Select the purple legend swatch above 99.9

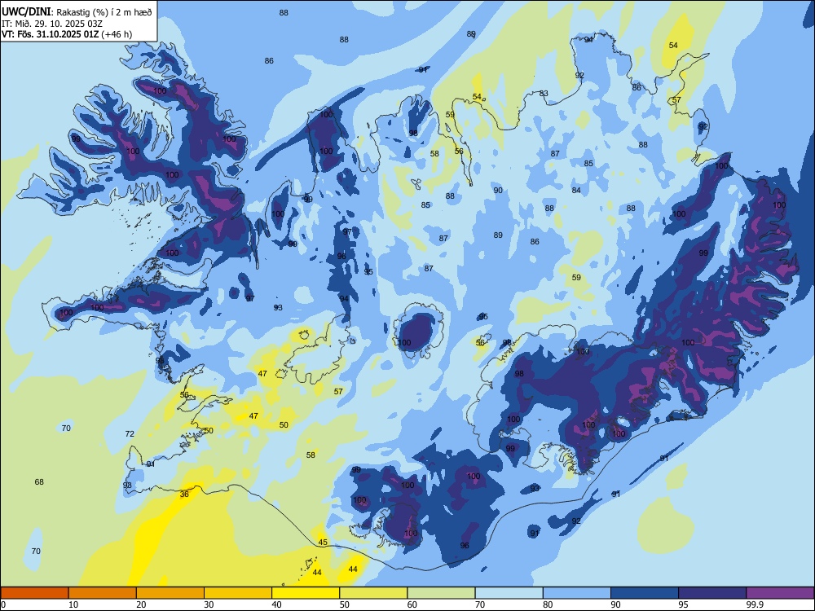coord(780,593)
